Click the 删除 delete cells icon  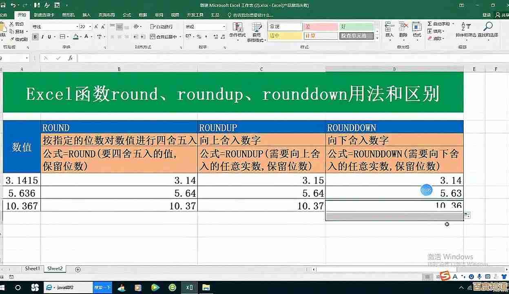click(403, 25)
